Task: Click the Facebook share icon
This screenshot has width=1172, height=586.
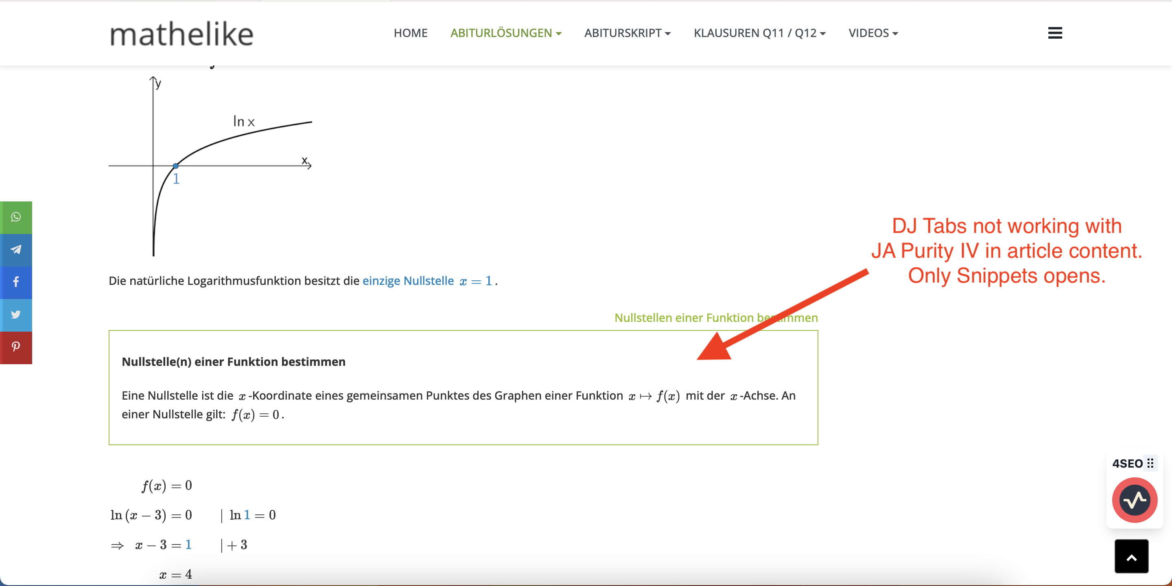Action: click(16, 282)
